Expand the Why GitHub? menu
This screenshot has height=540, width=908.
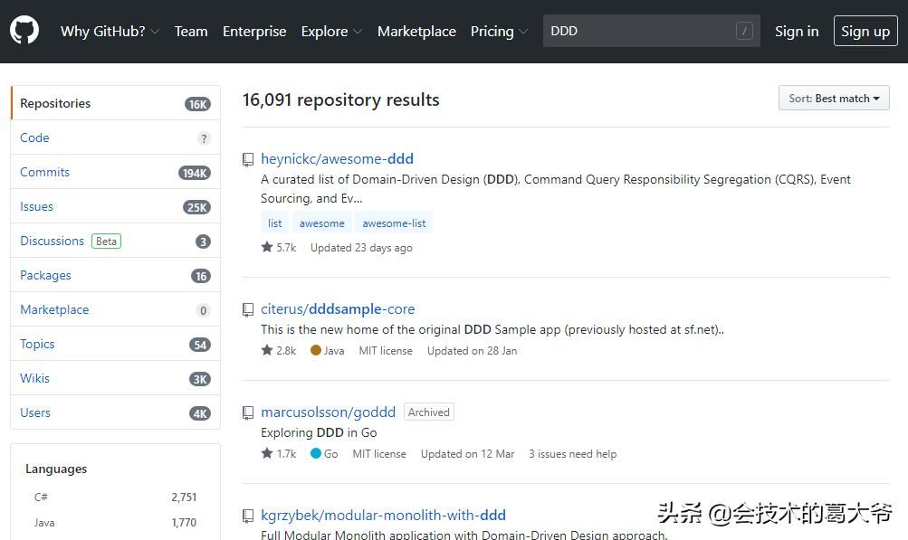click(110, 31)
